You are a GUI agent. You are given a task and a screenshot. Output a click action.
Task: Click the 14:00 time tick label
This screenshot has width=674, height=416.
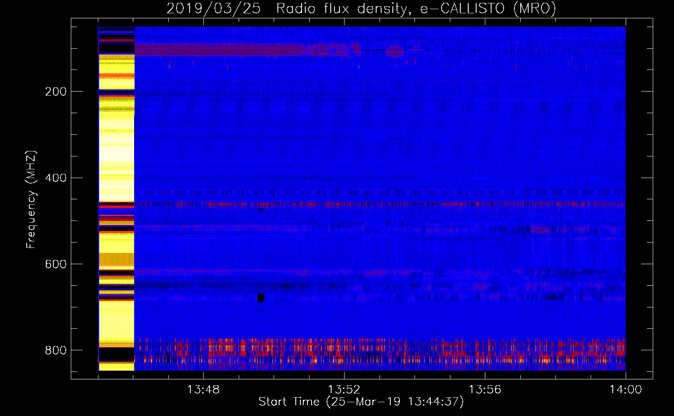pos(626,390)
